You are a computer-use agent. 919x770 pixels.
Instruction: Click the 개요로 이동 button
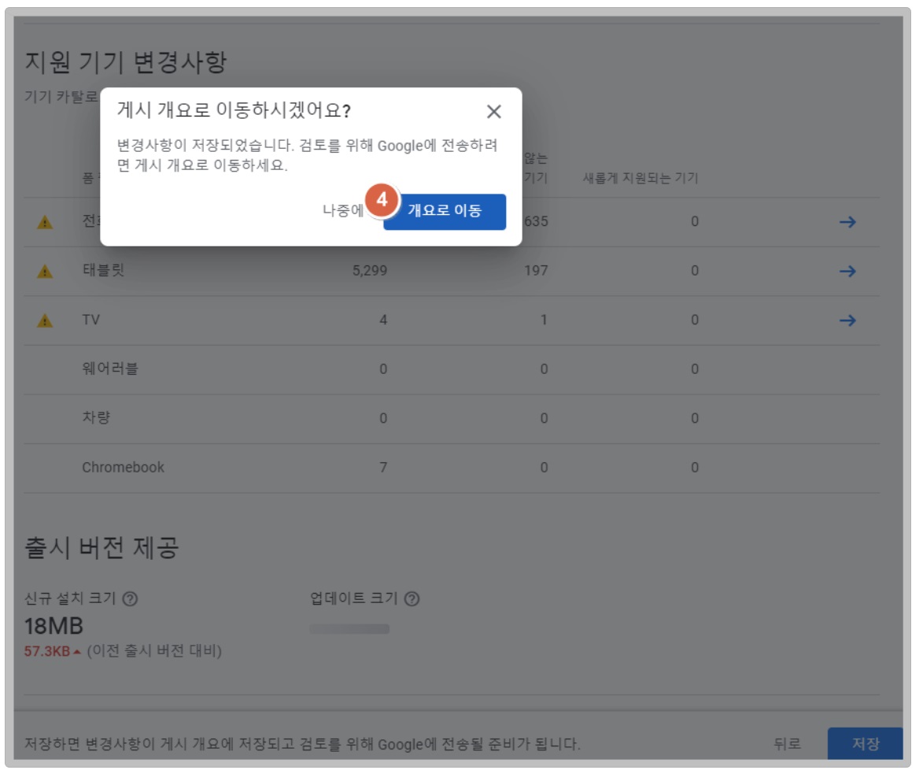pos(445,211)
